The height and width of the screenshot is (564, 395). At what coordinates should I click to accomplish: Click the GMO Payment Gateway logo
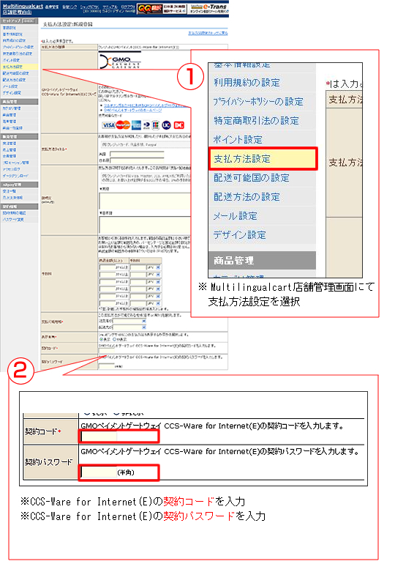pyautogui.click(x=119, y=61)
